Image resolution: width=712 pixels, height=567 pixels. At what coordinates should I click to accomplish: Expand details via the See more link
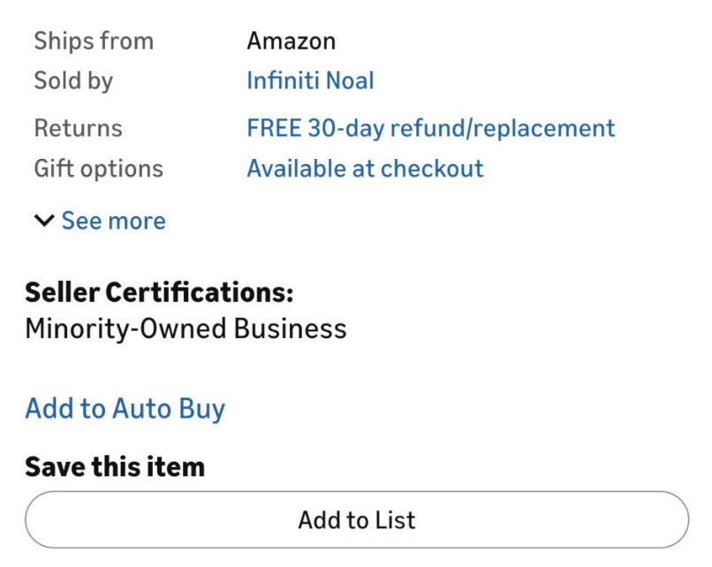pos(113,221)
